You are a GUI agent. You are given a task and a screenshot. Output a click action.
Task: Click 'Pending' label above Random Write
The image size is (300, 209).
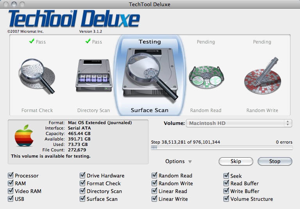click(262, 42)
